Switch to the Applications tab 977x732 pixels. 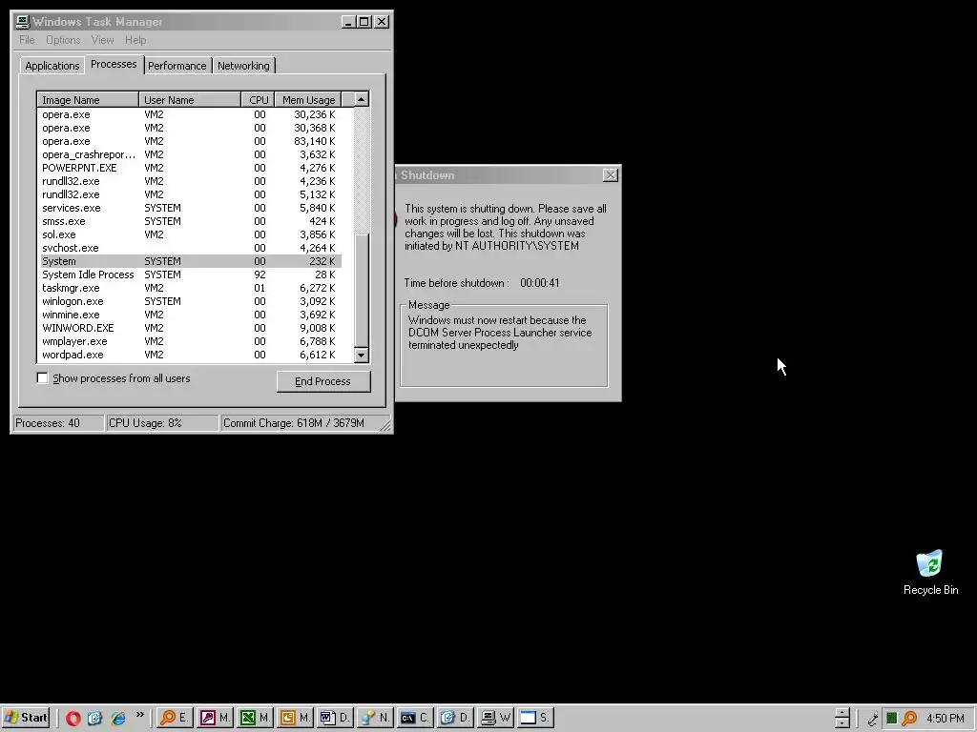tap(52, 66)
